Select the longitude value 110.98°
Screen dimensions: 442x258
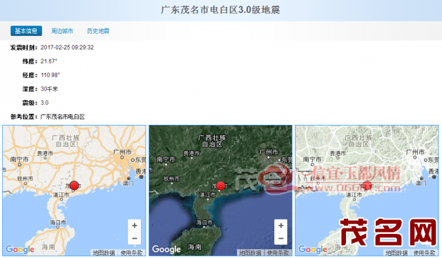click(x=50, y=75)
